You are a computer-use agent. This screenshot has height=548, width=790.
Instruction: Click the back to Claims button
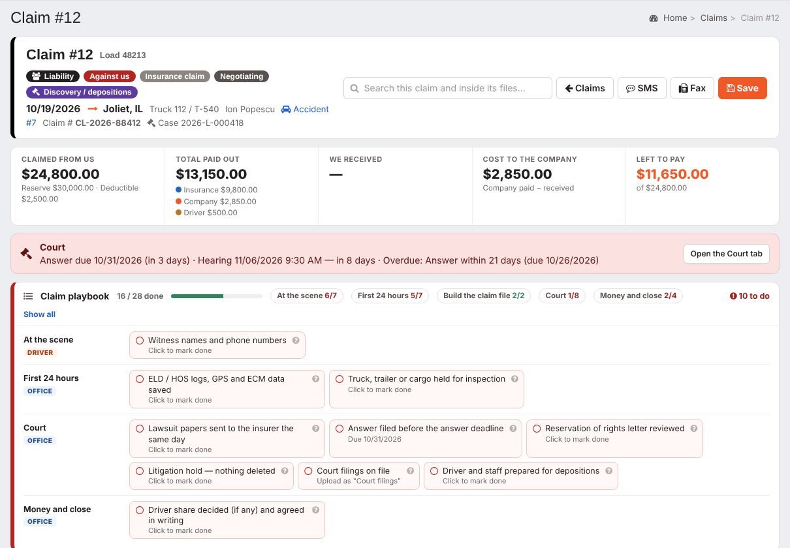pos(585,88)
